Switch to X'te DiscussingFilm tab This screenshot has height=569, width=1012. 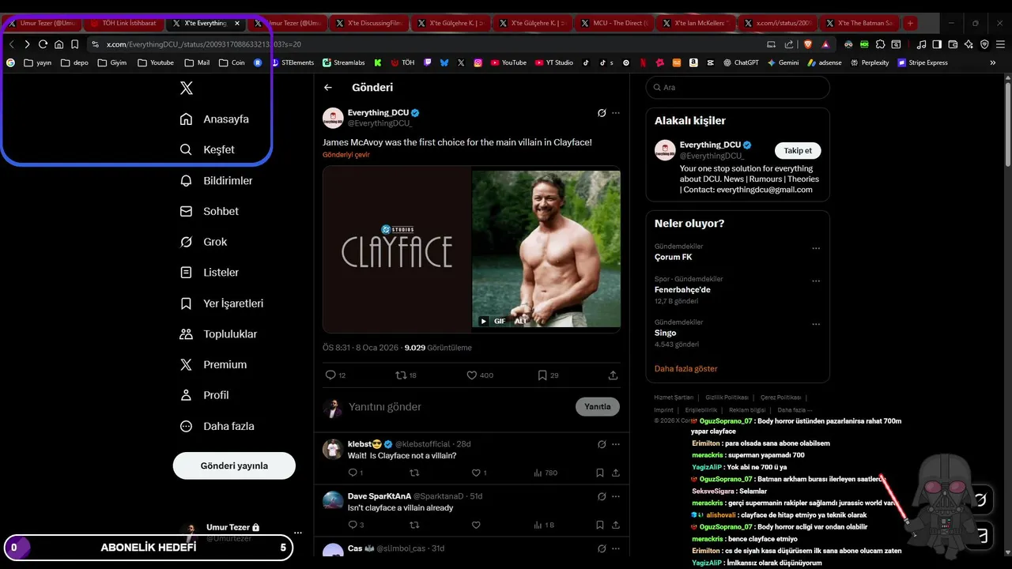[369, 23]
